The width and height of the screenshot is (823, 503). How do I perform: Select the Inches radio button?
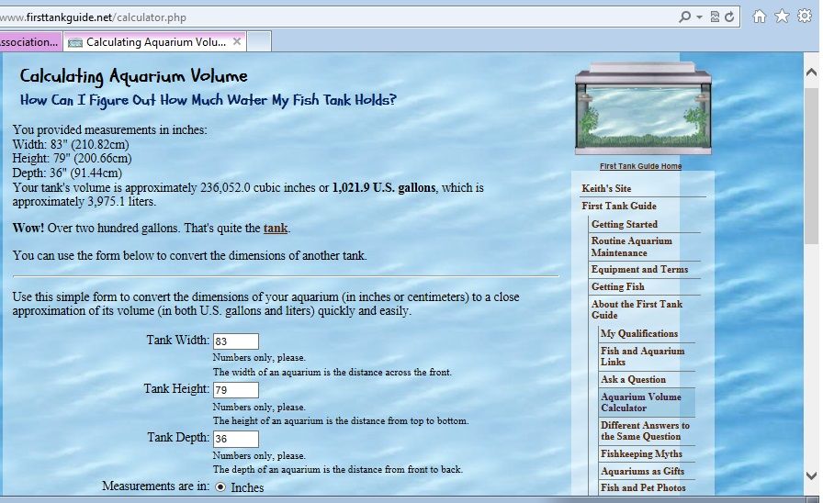click(x=220, y=487)
